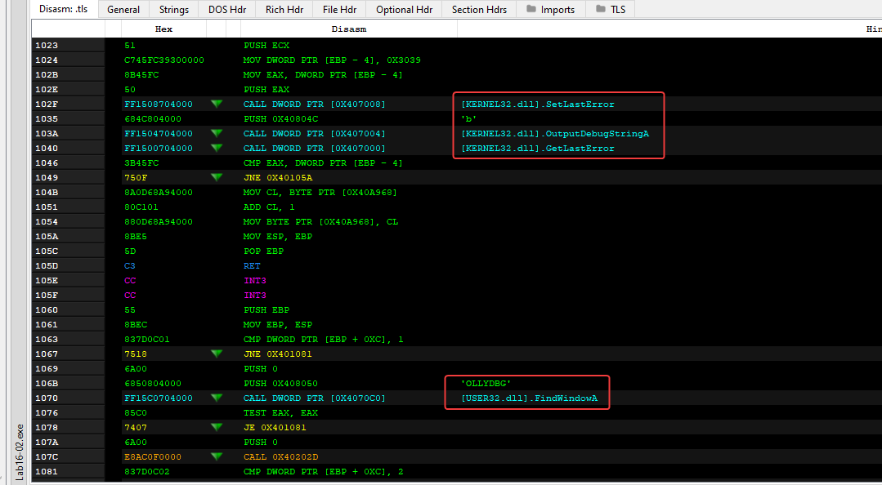Click hex bytes C745FC39300000

click(x=163, y=60)
